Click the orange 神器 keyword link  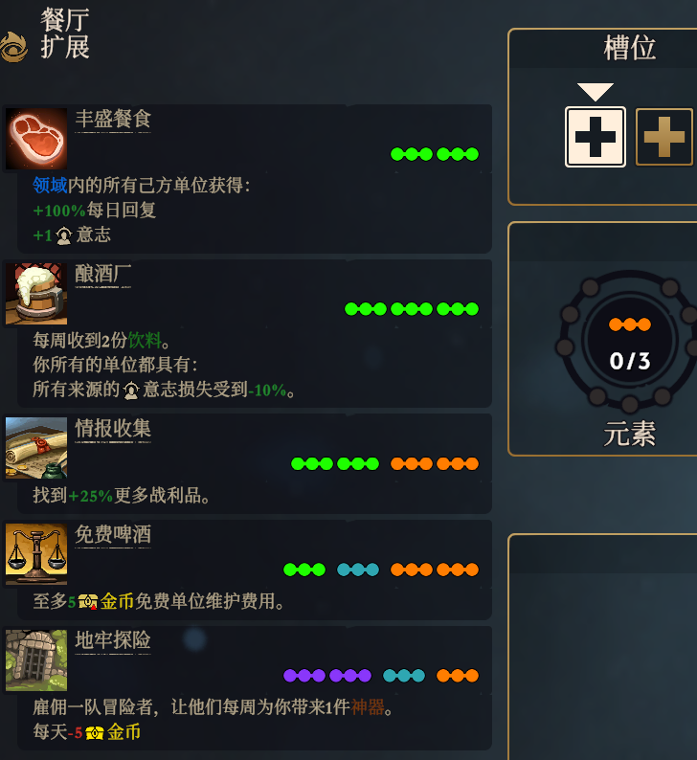368,707
